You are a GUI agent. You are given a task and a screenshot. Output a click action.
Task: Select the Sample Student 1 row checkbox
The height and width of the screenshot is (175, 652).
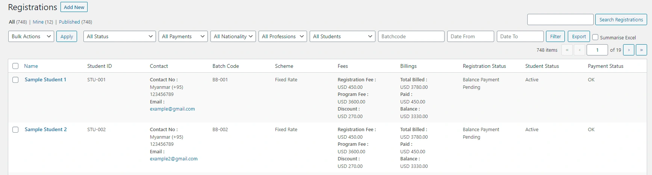click(x=15, y=80)
